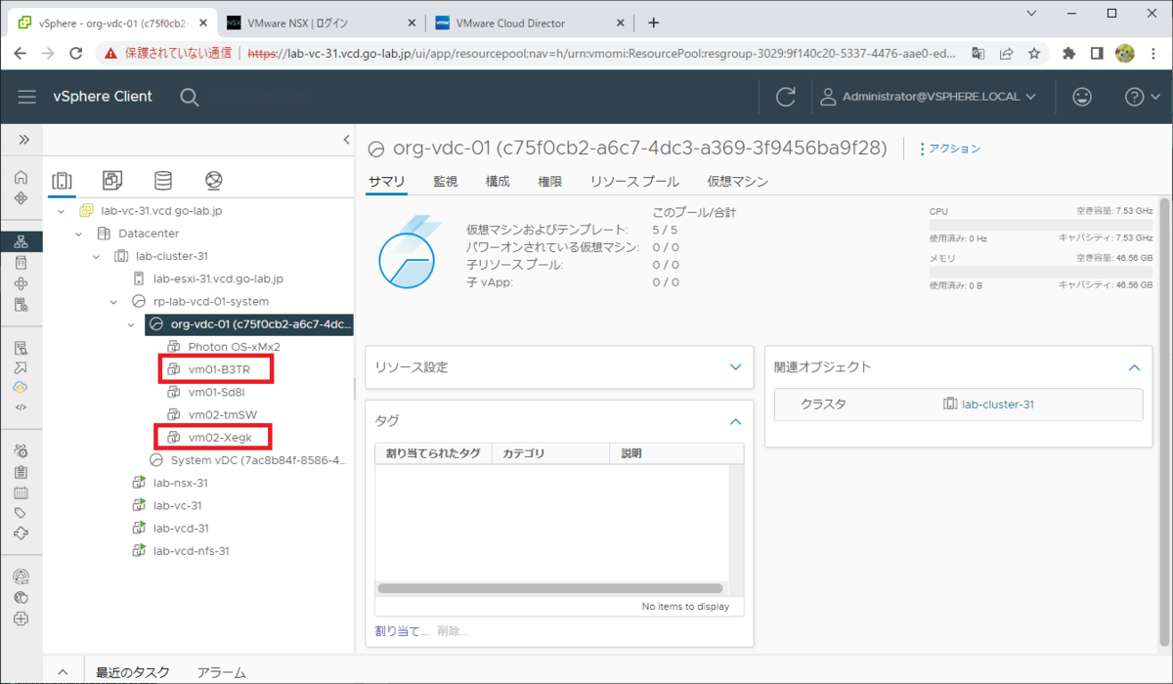The image size is (1173, 684).
Task: Open Content Libraries icon in sidebar
Action: (x=22, y=263)
